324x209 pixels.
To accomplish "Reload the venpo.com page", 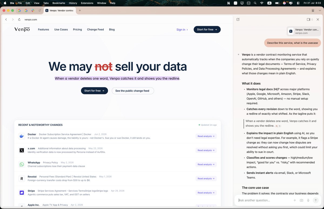I will pyautogui.click(x=19, y=20).
